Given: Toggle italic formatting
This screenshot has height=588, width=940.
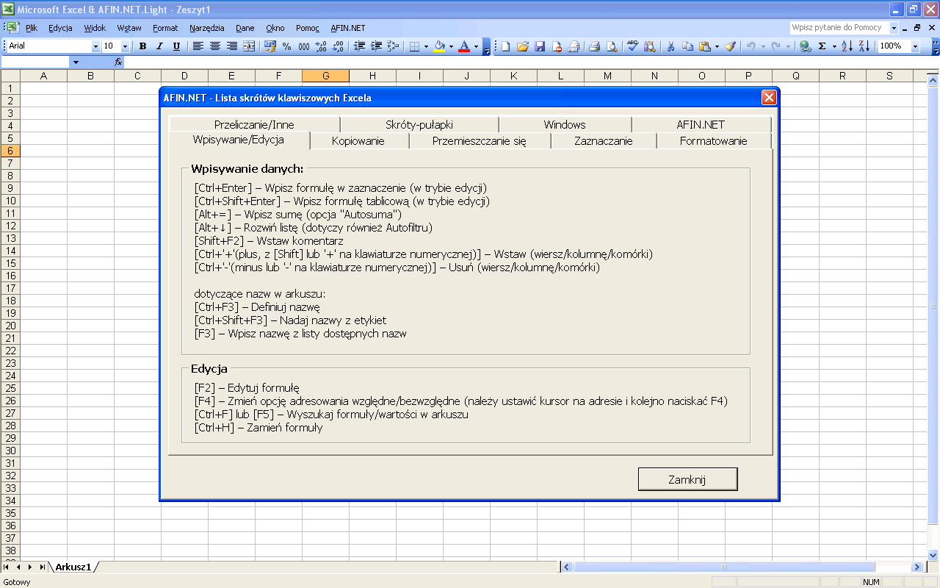Looking at the screenshot, I should point(159,46).
